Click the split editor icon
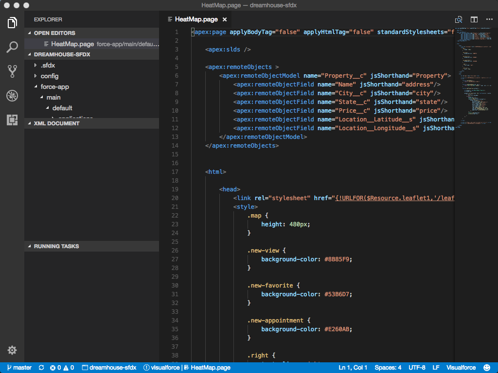498x373 pixels. pyautogui.click(x=474, y=19)
